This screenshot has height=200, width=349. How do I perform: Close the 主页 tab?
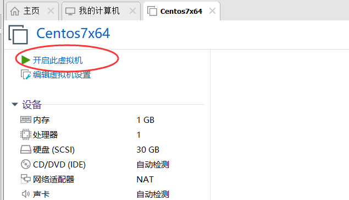click(51, 10)
